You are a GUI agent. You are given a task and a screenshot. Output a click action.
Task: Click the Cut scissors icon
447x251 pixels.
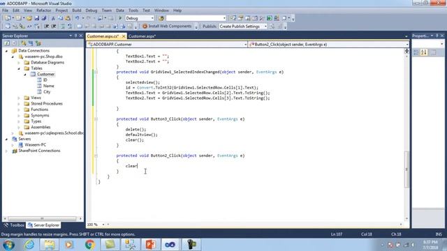53,18
